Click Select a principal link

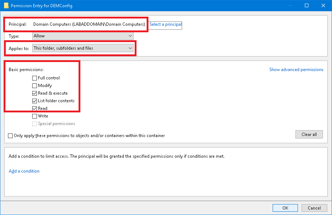coord(165,24)
